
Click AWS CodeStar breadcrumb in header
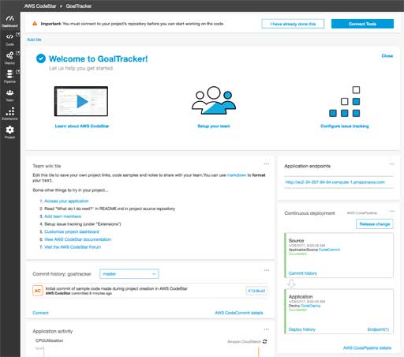coord(40,6)
